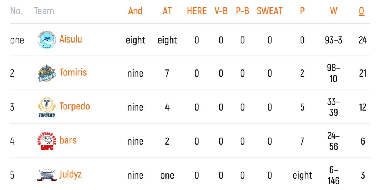Image resolution: width=379 pixels, height=190 pixels.
Task: Sort by the SWEAT column header
Action: [269, 11]
